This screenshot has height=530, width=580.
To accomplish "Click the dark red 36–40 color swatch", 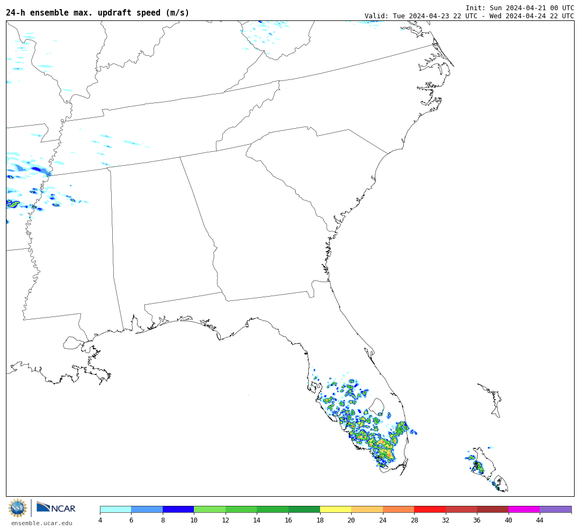I will point(492,509).
